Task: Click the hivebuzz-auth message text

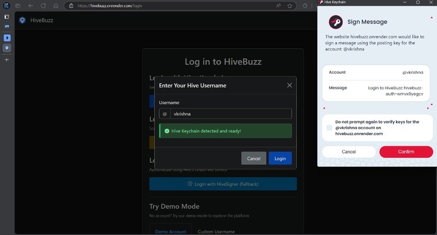Action: (x=395, y=91)
